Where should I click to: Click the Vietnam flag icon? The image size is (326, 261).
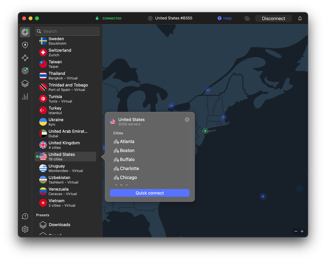coord(43,203)
